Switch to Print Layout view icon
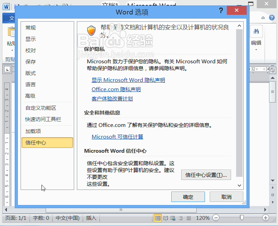The height and width of the screenshot is (226, 278). pos(158,218)
